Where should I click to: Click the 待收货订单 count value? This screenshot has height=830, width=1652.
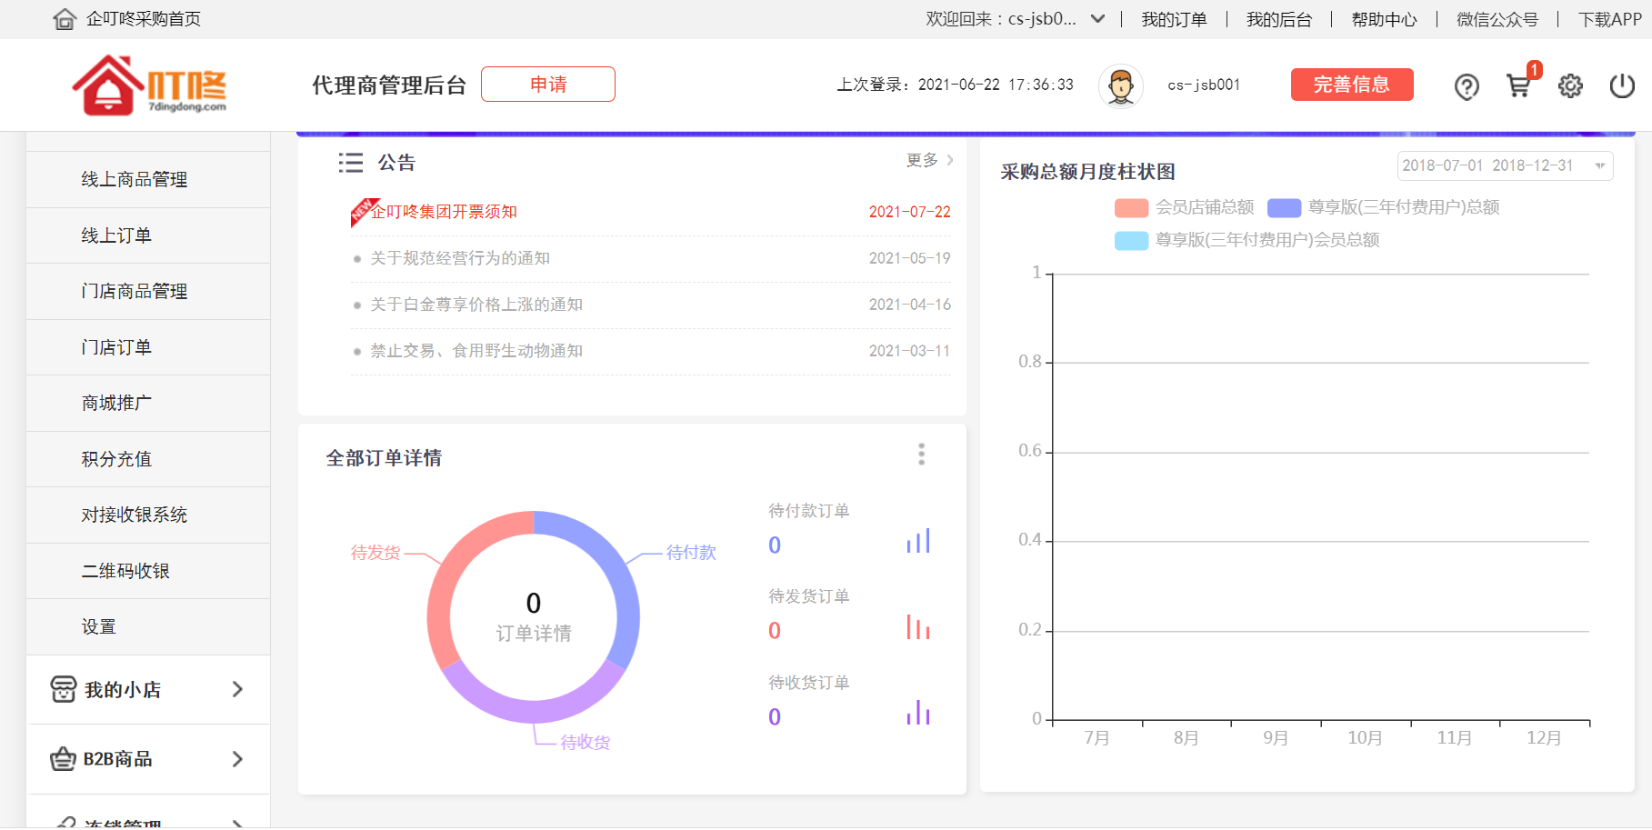pyautogui.click(x=775, y=716)
